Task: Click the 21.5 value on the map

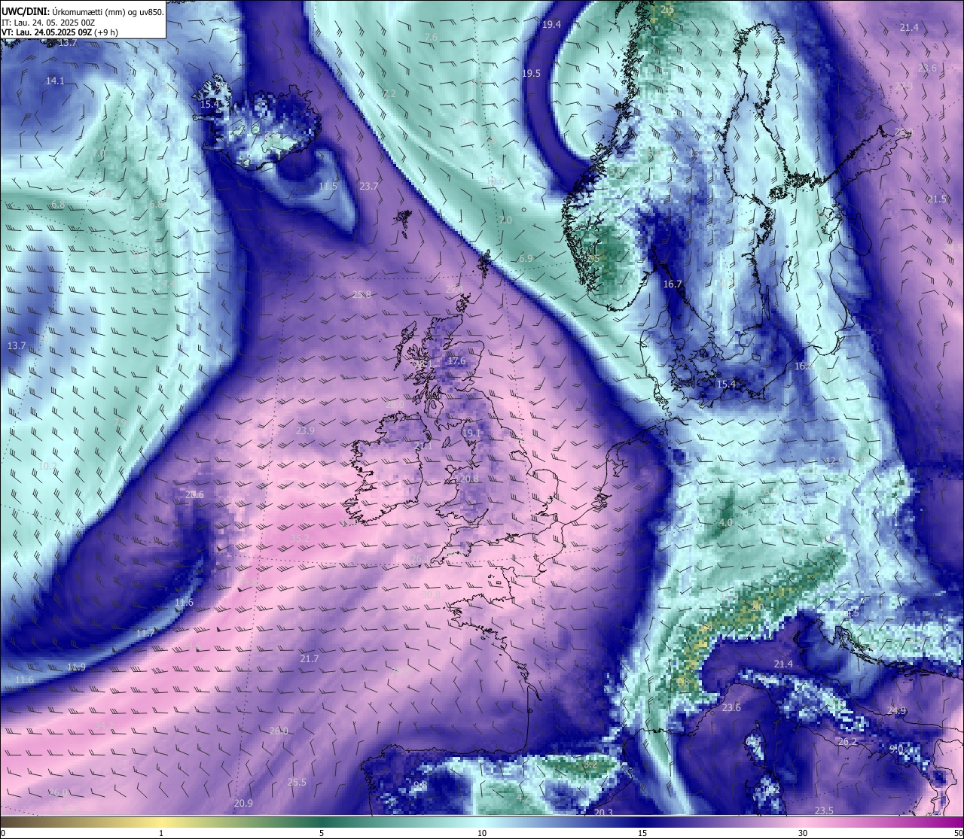Action: [937, 199]
